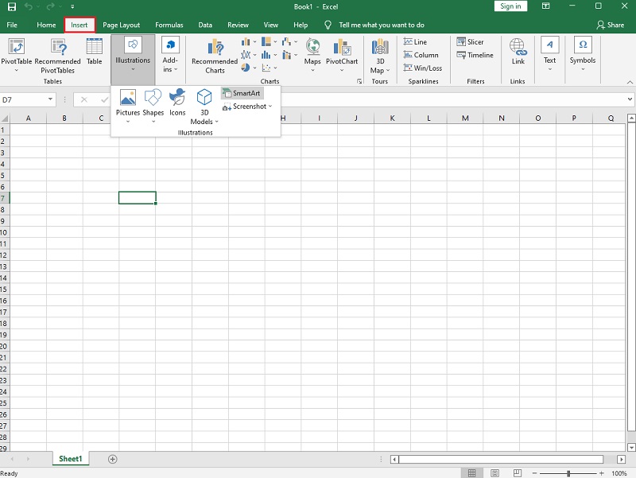The height and width of the screenshot is (478, 636).
Task: Insert 3D Models
Action: click(x=204, y=107)
